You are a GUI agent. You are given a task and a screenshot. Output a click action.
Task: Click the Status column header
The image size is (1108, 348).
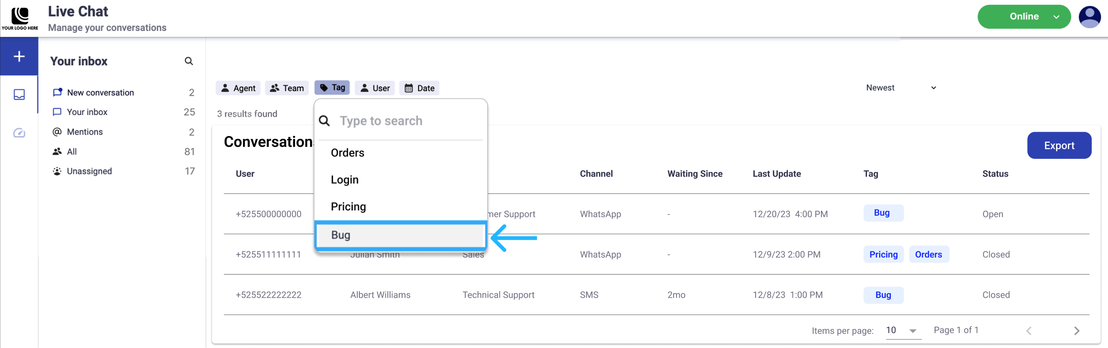(995, 174)
